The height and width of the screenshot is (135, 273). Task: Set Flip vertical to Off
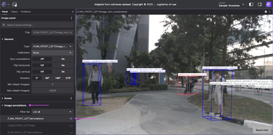pos(42,72)
